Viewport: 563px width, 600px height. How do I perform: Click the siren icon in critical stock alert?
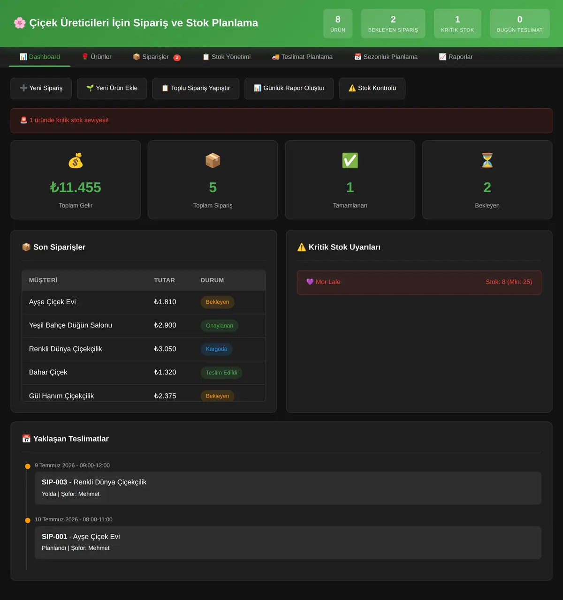(24, 120)
